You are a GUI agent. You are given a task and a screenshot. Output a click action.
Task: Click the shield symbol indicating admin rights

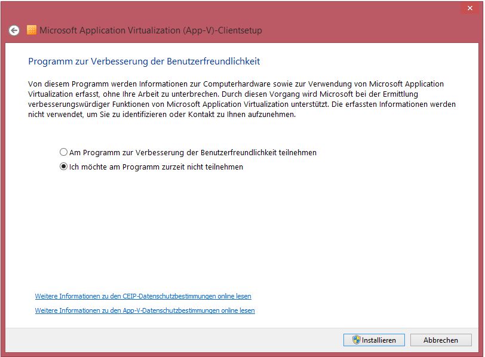click(x=356, y=340)
